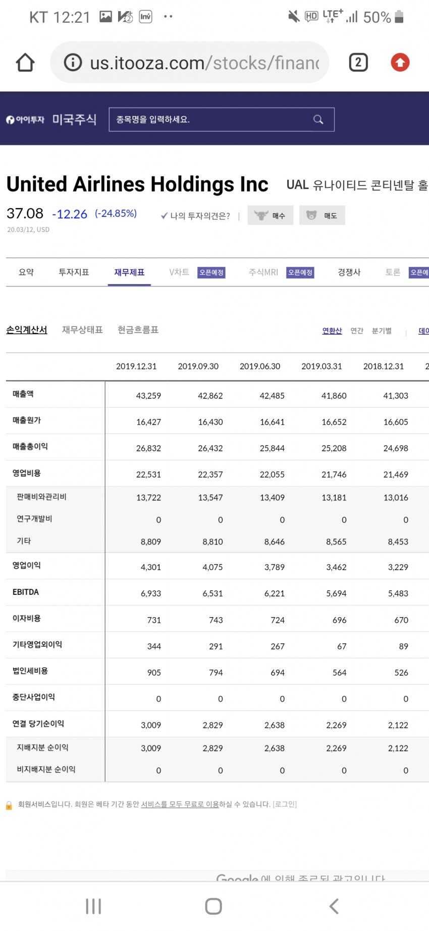Click the 2018.12.31 column header
429x931 pixels.
click(384, 366)
